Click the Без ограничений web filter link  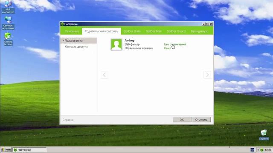pos(175,44)
